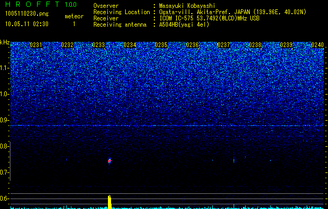Click the 0.6 frequency axis label
This screenshot has height=209, width=328.
[4, 199]
